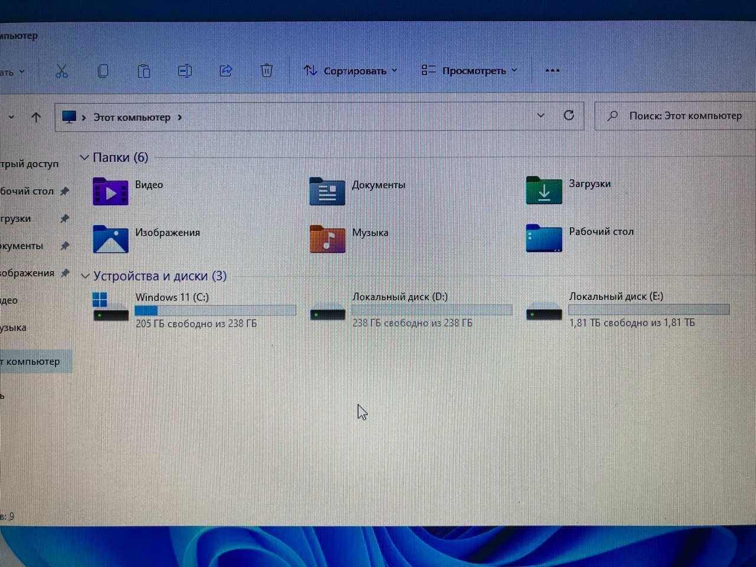This screenshot has width=756, height=567.
Task: Click the Copy icon in toolbar
Action: click(103, 71)
